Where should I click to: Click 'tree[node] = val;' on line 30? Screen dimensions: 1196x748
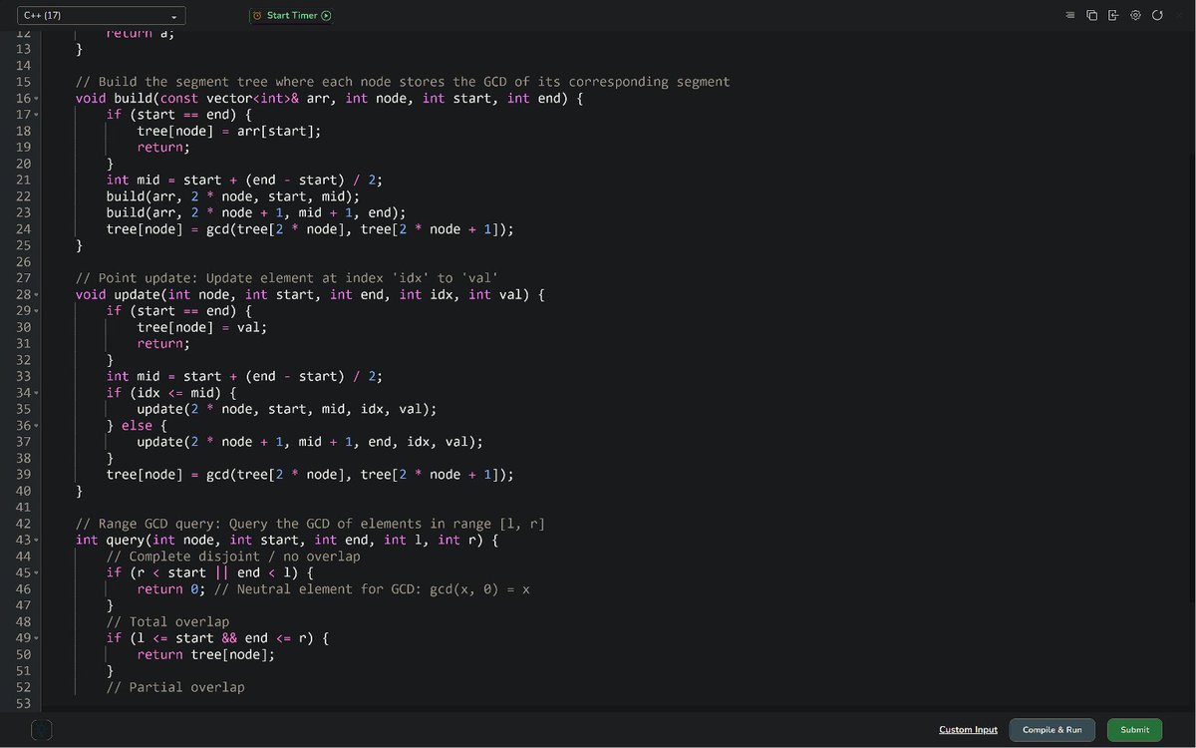[202, 327]
